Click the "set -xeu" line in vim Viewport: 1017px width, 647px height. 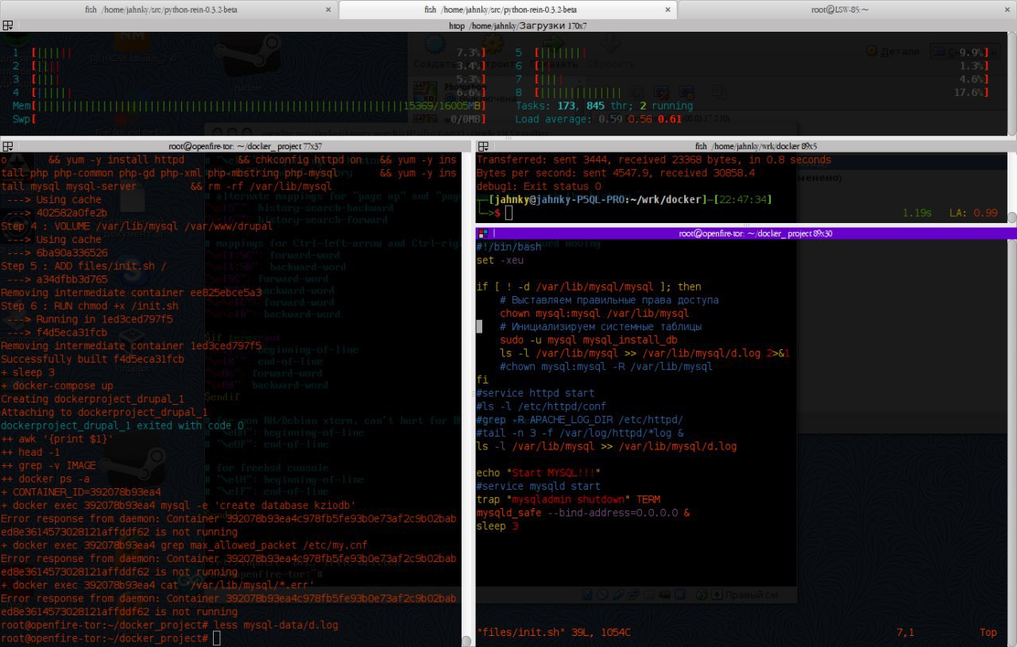coord(500,260)
